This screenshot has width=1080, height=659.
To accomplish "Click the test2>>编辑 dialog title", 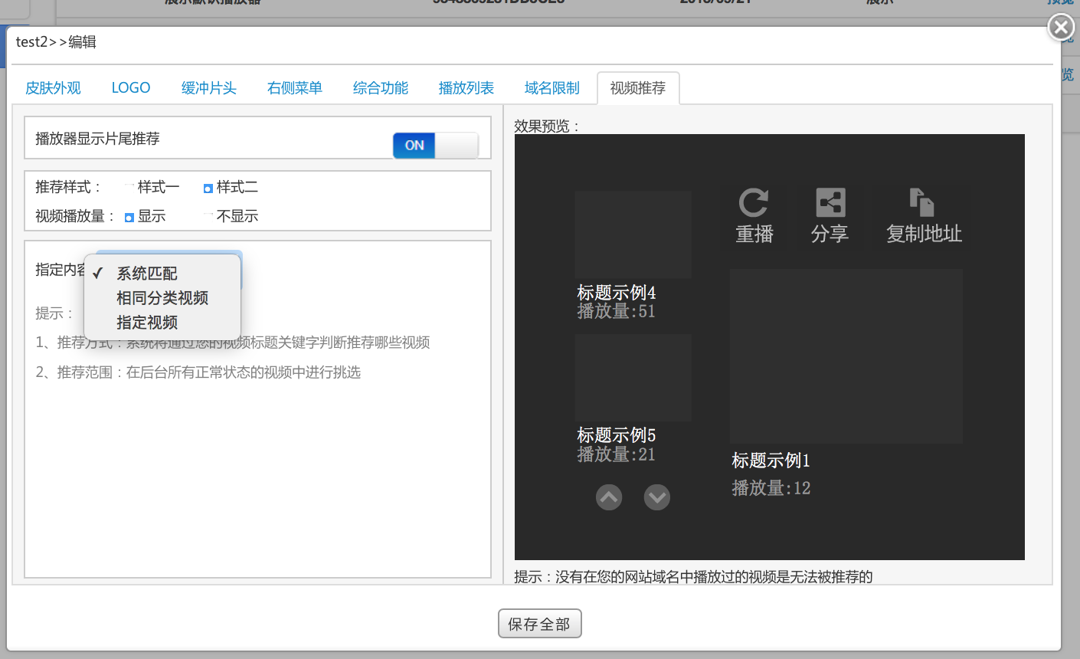I will [x=56, y=42].
